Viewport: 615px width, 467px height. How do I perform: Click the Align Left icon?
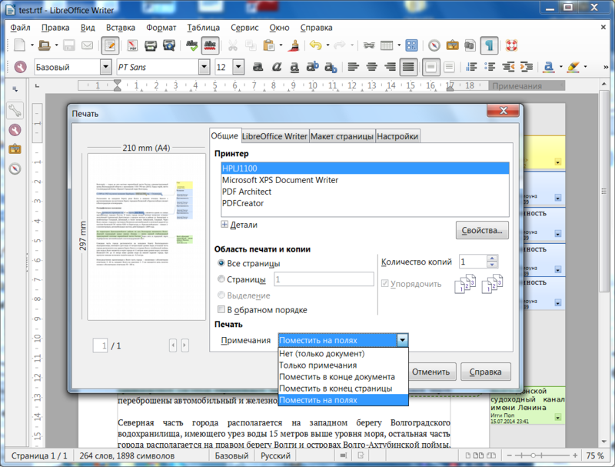tap(351, 68)
